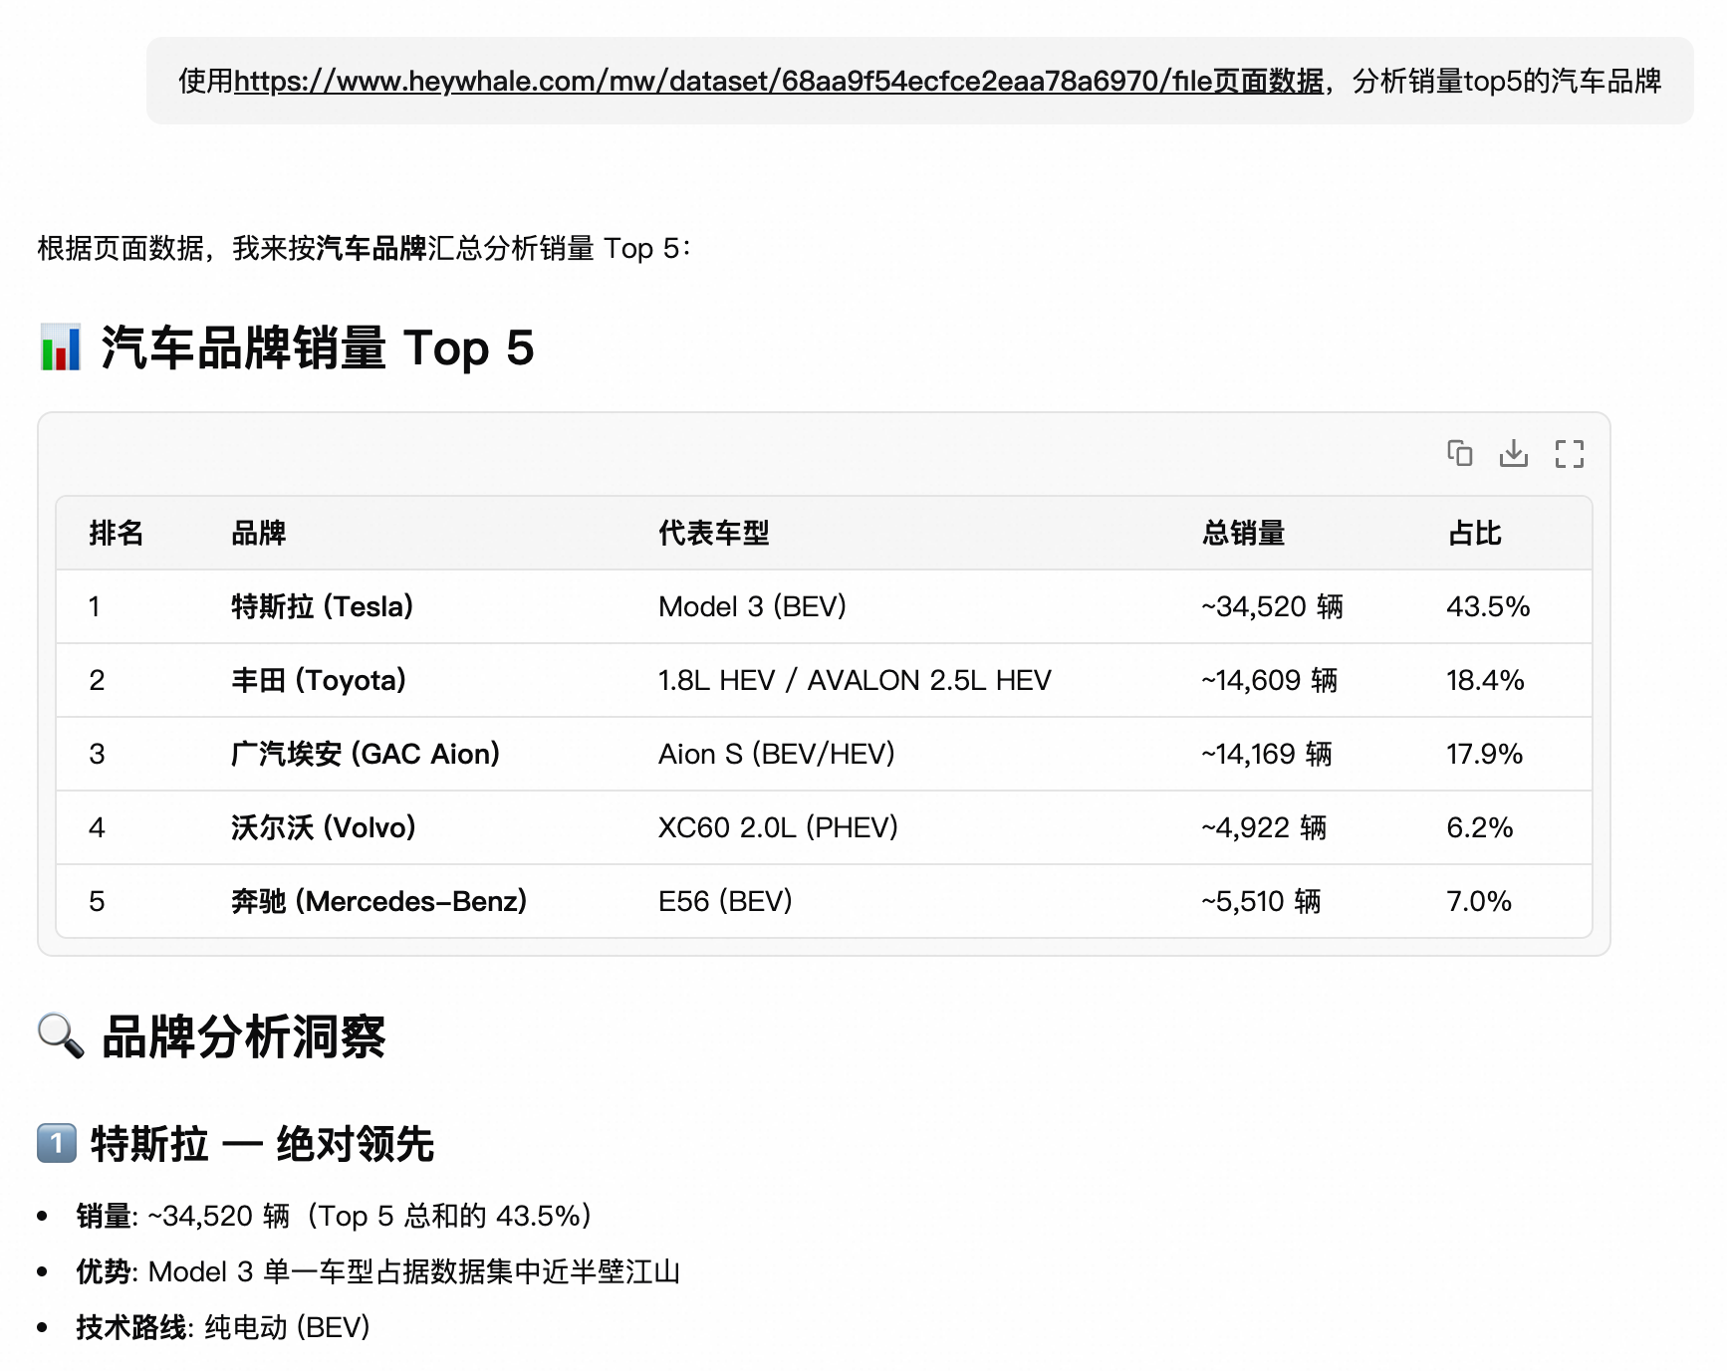Click the Model 3 (BEV) table cell

click(x=752, y=606)
